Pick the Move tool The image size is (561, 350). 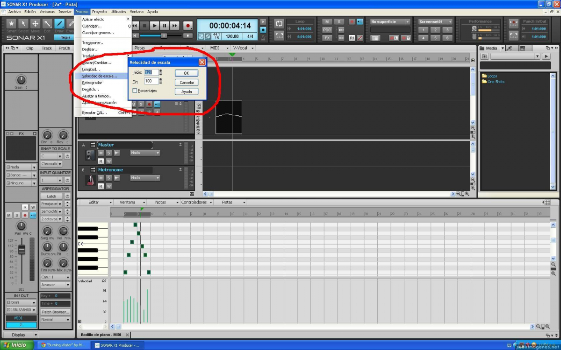tap(35, 23)
